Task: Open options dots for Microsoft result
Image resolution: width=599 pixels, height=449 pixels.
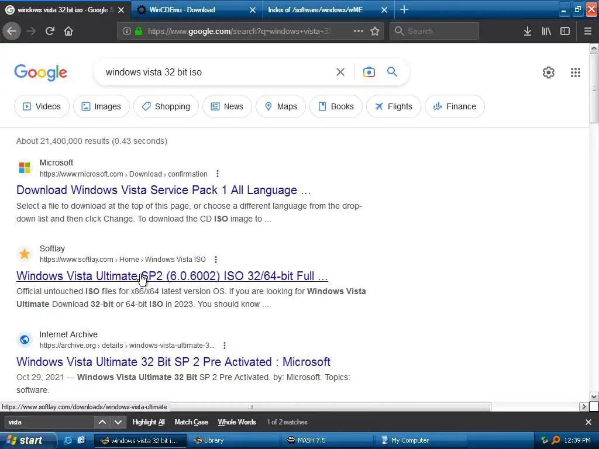Action: pos(218,174)
